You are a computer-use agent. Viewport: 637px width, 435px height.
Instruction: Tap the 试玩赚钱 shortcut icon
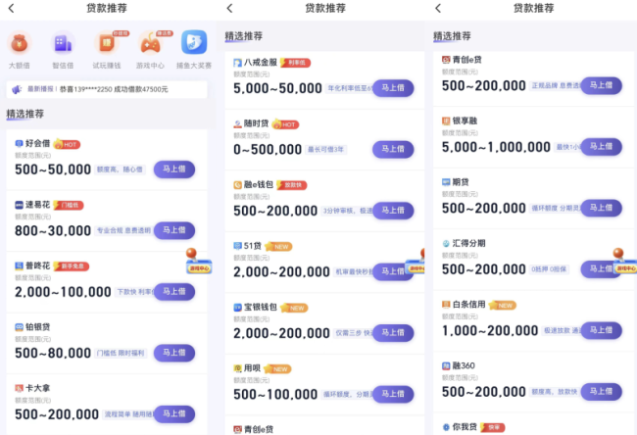tap(107, 43)
